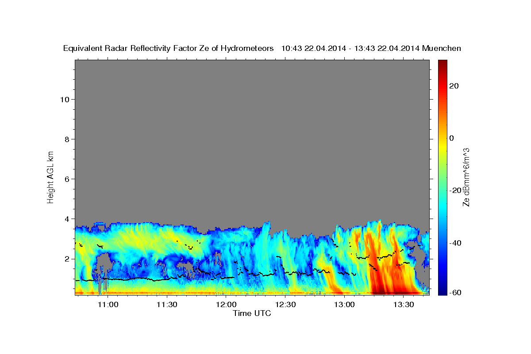Click the colorbar tick value '20'

tap(454, 86)
